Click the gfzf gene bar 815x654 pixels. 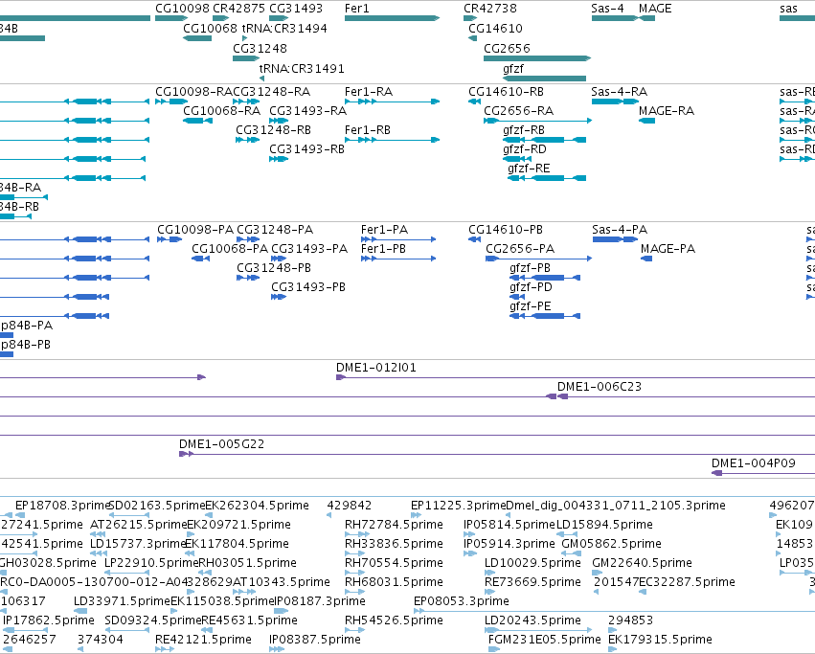544,79
